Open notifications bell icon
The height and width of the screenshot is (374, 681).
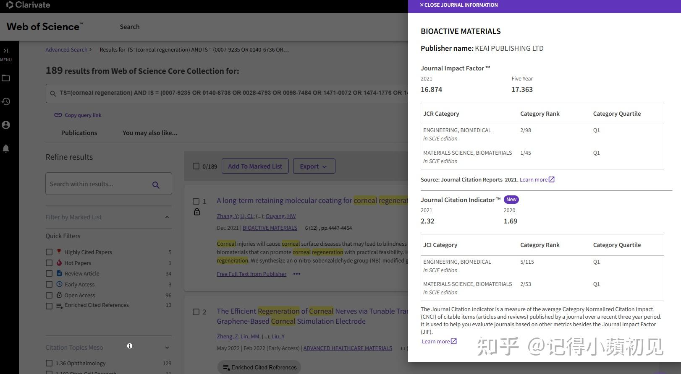click(6, 148)
